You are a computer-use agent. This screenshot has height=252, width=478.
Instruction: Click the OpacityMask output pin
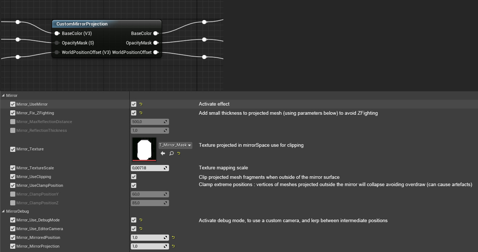(156, 43)
